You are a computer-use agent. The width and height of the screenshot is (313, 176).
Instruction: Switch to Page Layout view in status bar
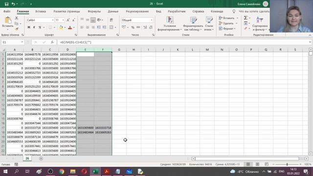257,164
